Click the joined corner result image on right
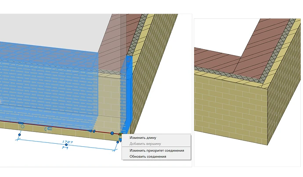 pyautogui.click(x=247, y=92)
